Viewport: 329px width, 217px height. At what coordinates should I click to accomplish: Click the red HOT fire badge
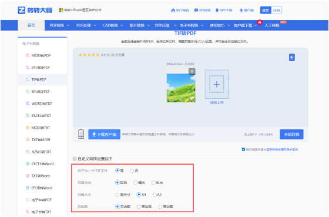pyautogui.click(x=260, y=22)
